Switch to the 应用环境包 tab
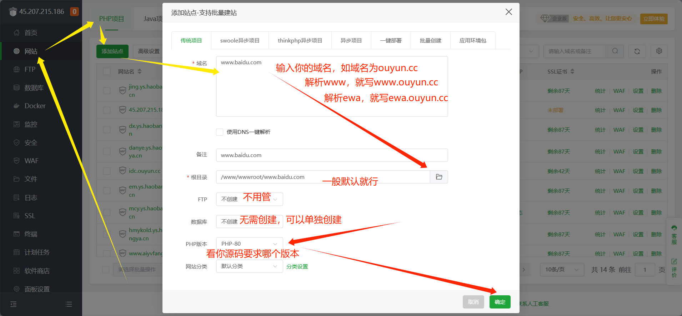 (473, 41)
